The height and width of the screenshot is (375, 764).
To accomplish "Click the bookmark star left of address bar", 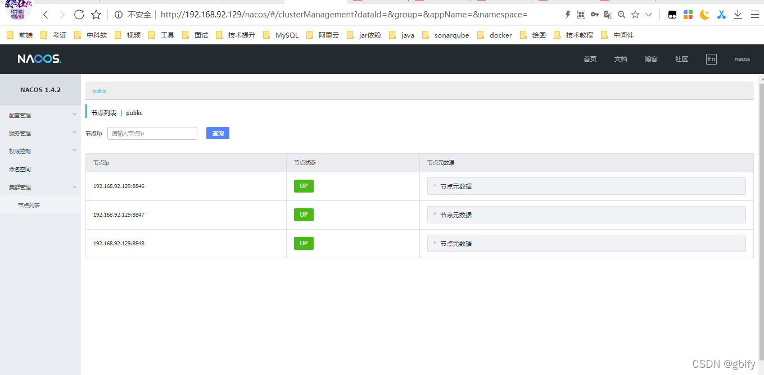I will (96, 15).
